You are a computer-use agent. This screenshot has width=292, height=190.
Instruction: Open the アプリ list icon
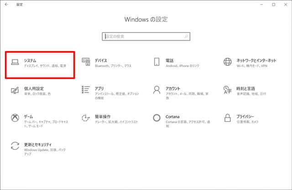click(x=86, y=90)
